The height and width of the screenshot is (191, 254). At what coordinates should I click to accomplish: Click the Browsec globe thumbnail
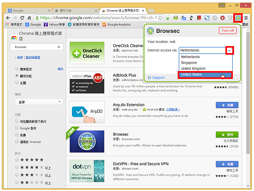87,141
